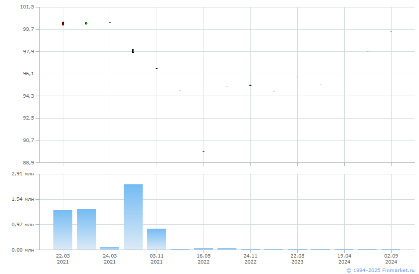The width and height of the screenshot is (419, 274).
Task: Click the 2,91 млн volume label
Action: (23, 174)
